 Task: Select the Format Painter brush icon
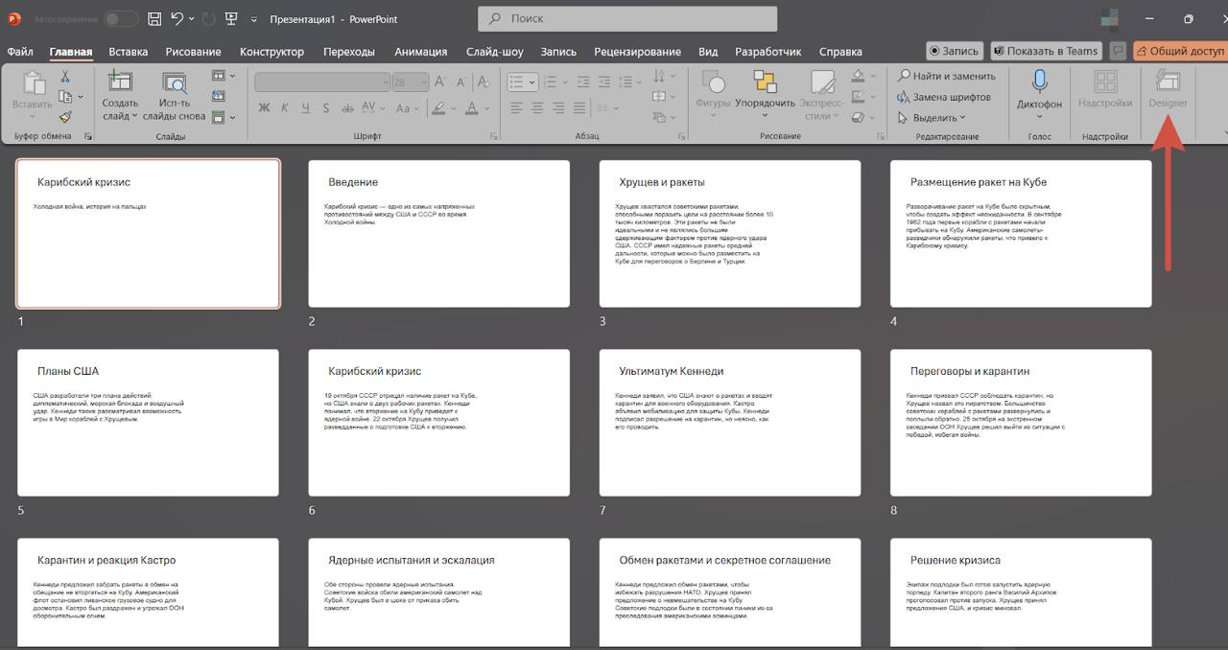65,117
